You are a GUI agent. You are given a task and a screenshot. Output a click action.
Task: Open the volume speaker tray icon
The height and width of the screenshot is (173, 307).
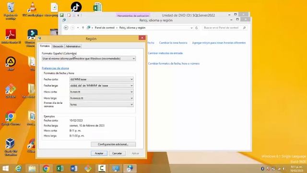click(283, 169)
